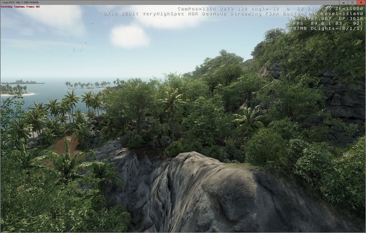
Task: Click the 'FPS 89.6 ( 83.. 92)' readout
Action: [x=328, y=23]
